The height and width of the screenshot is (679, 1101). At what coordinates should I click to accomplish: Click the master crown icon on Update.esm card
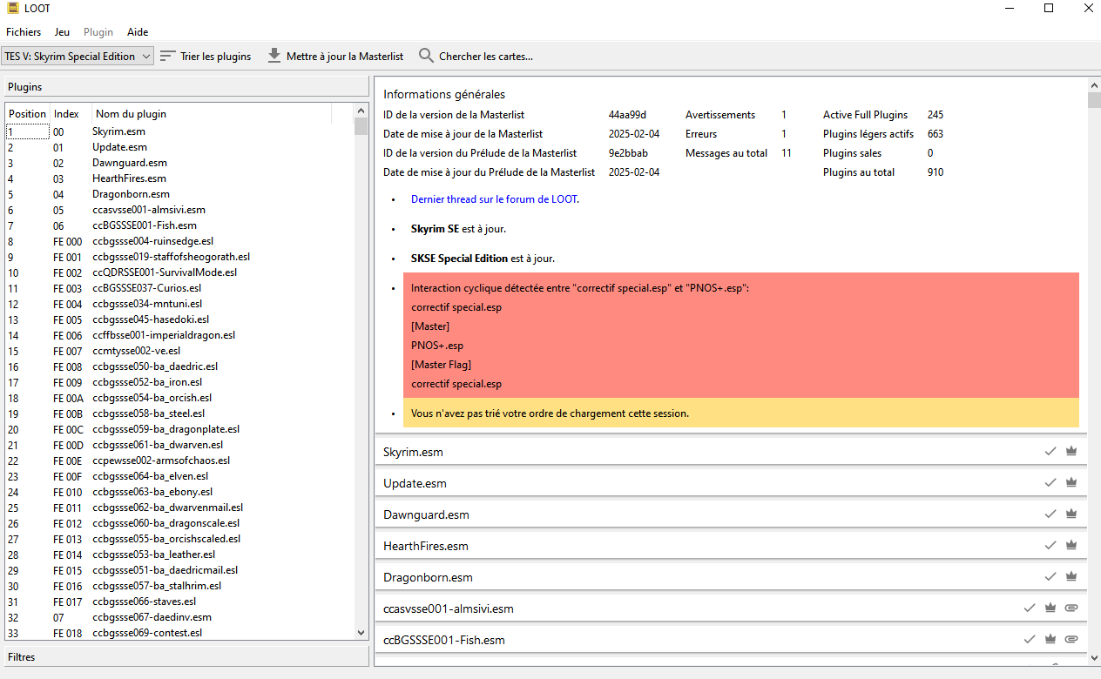1071,482
